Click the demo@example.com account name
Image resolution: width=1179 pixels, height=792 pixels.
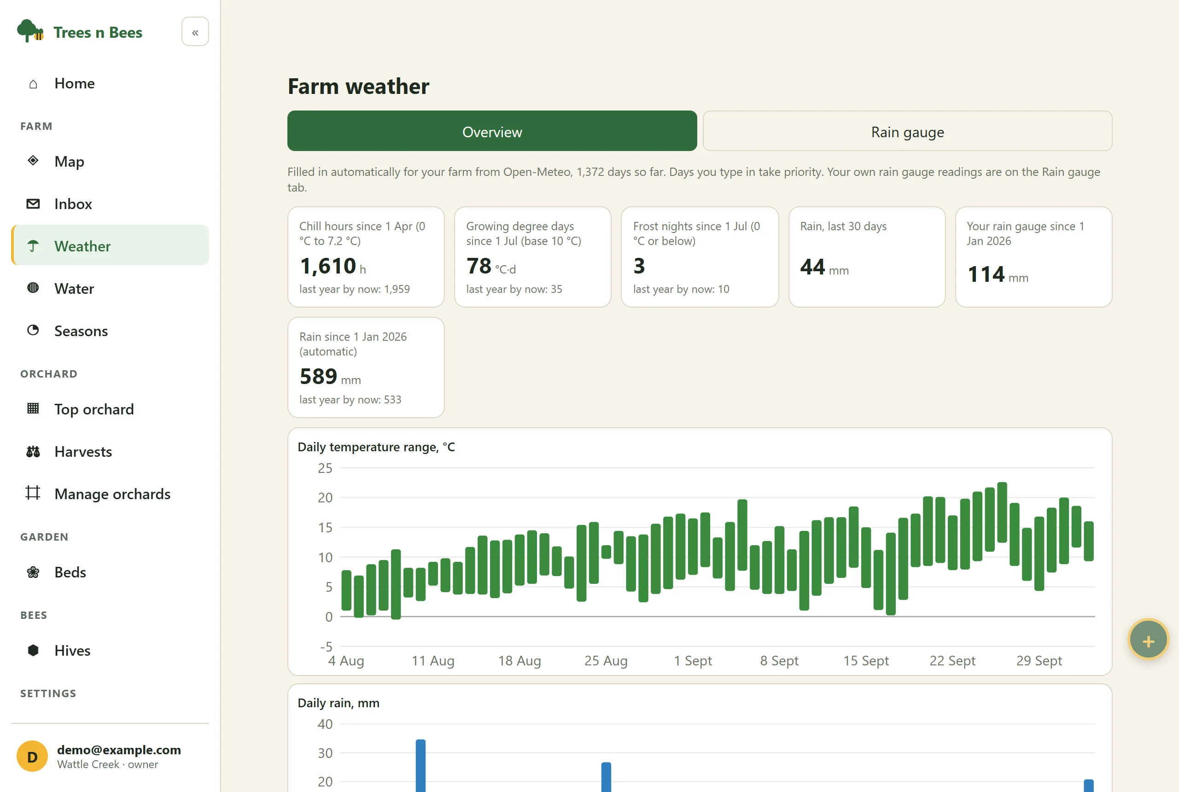[119, 750]
